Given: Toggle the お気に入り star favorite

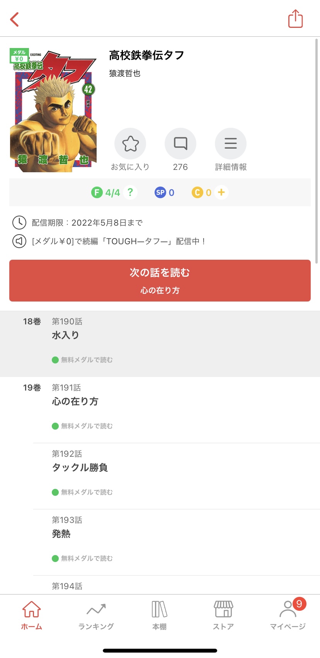Looking at the screenshot, I should coord(130,144).
